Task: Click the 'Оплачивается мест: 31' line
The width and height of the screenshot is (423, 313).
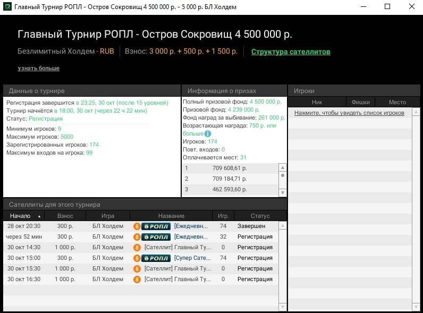Action: click(x=215, y=158)
